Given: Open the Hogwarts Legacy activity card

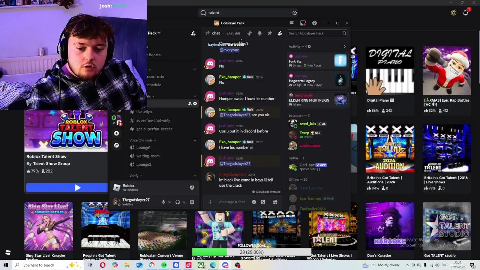Looking at the screenshot, I should coord(318,80).
